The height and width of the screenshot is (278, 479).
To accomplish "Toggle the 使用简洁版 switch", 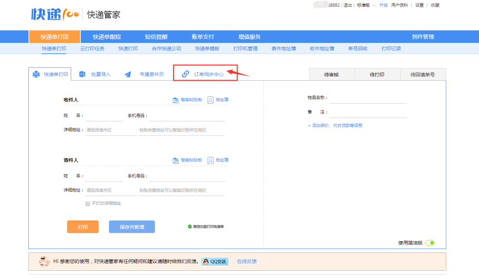I will [x=430, y=243].
